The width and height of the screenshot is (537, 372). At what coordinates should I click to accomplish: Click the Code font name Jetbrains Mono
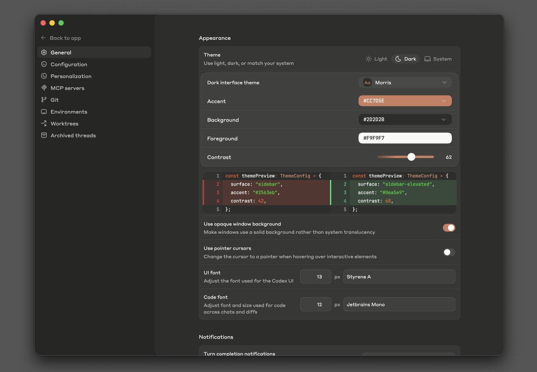pos(399,304)
